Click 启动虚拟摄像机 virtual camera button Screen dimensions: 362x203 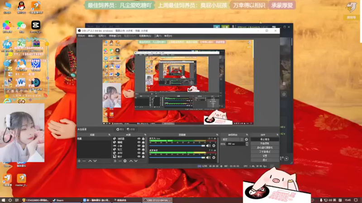pyautogui.click(x=265, y=148)
